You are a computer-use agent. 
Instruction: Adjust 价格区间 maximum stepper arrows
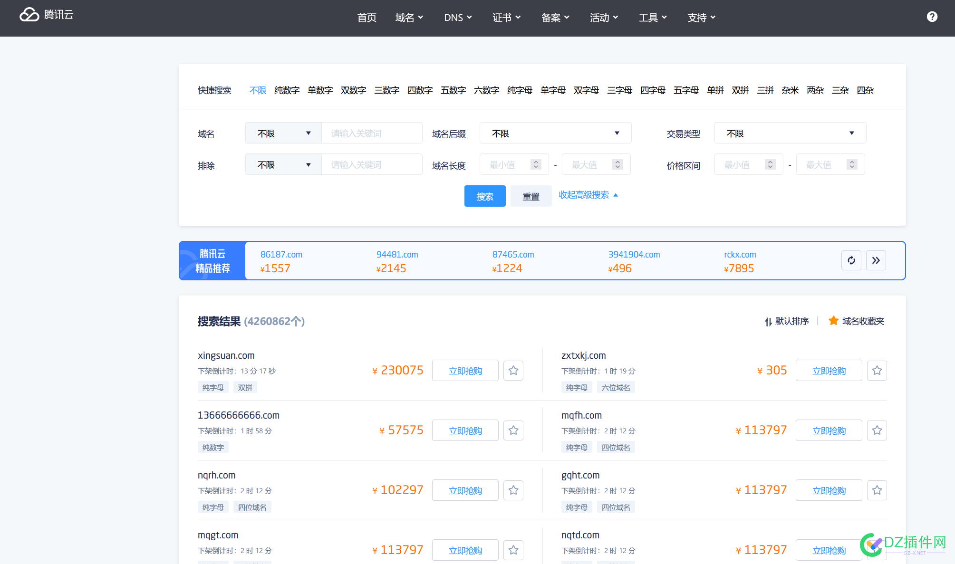coord(852,164)
